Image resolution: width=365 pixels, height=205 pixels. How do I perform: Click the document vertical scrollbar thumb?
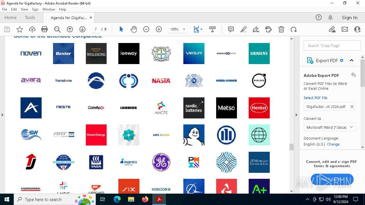coord(291,147)
